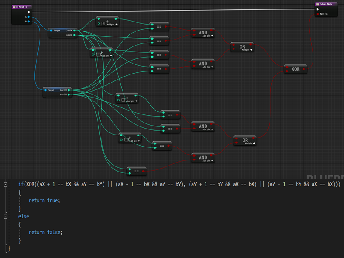Select the Return Node title bar
The width and height of the screenshot is (344, 258).
[x=326, y=4]
